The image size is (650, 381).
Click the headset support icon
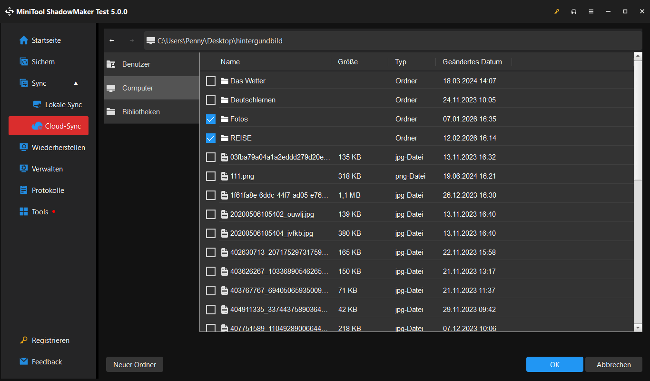tap(574, 11)
